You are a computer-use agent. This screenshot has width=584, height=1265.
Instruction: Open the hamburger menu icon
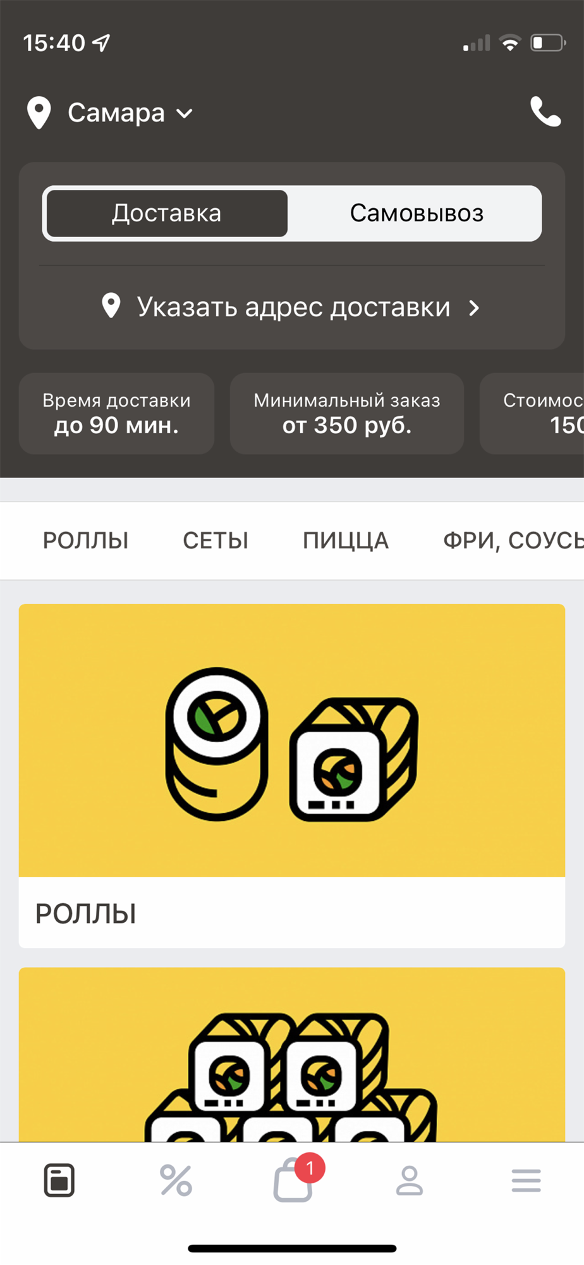click(526, 1180)
